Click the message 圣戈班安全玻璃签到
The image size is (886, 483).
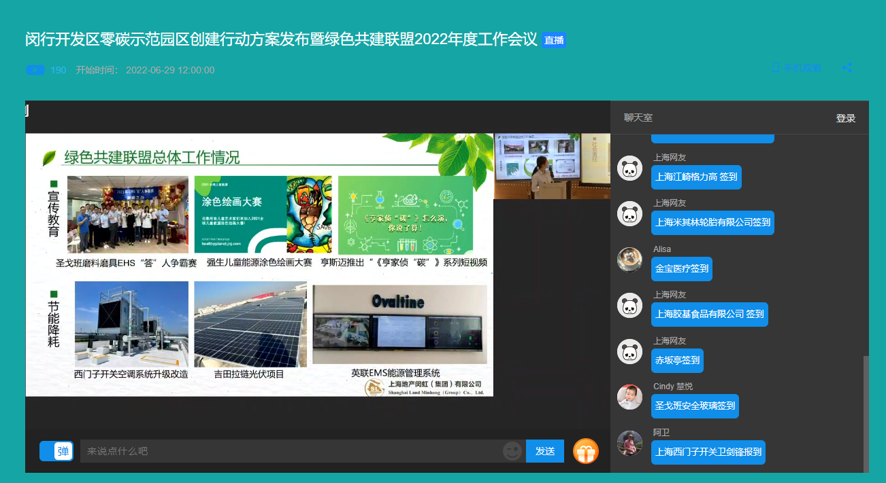click(695, 406)
